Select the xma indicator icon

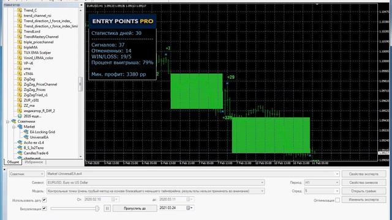20,68
